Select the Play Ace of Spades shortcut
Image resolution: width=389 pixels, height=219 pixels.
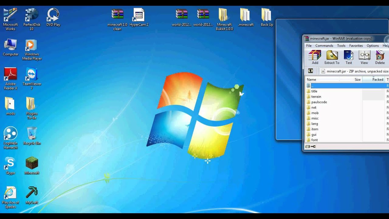(x=10, y=197)
